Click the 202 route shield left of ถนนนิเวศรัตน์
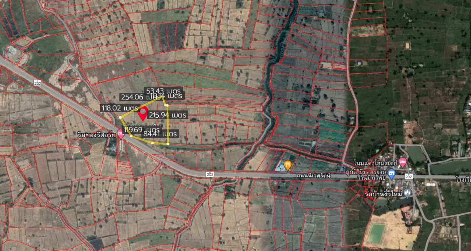The height and width of the screenshot is (251, 471). tap(210, 175)
